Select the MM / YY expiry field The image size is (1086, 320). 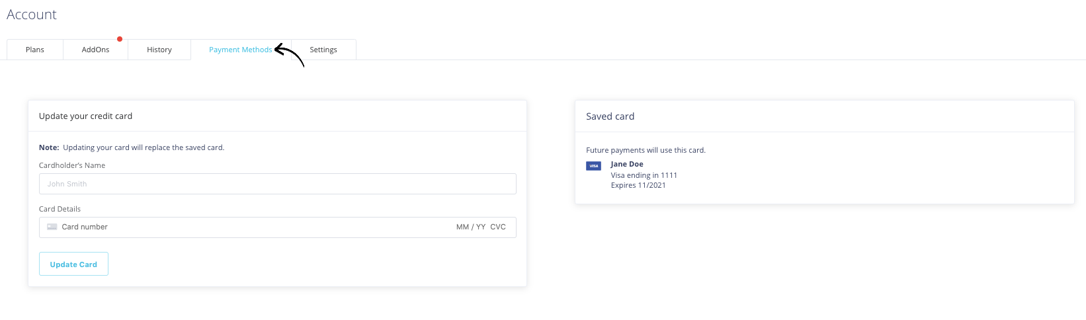(471, 227)
